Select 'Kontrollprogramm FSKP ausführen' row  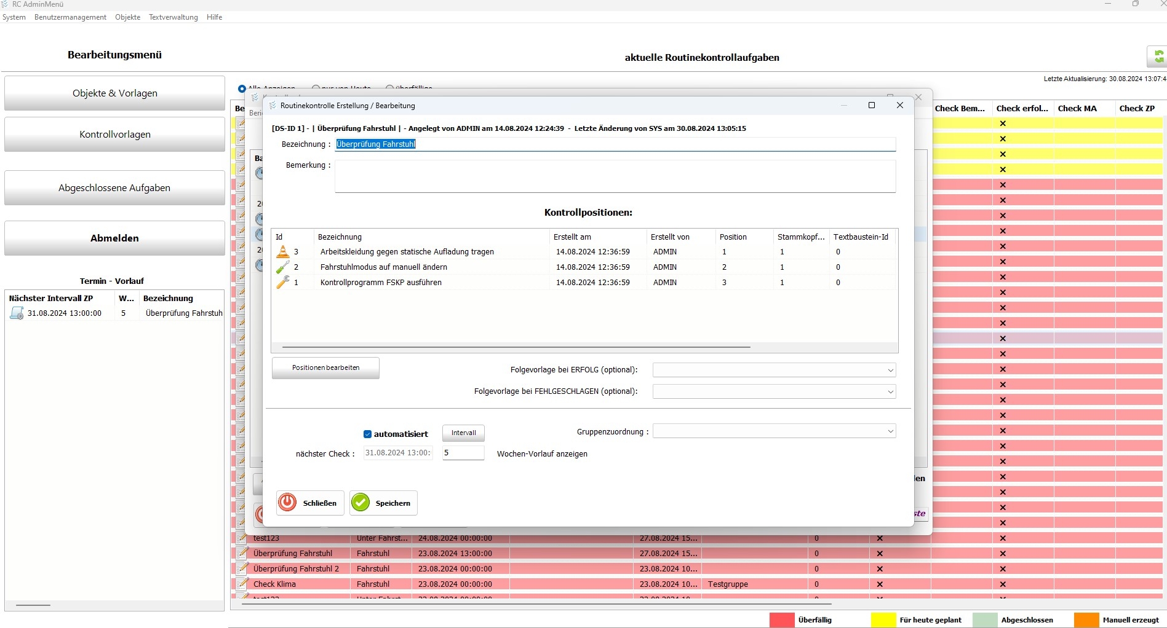(584, 283)
